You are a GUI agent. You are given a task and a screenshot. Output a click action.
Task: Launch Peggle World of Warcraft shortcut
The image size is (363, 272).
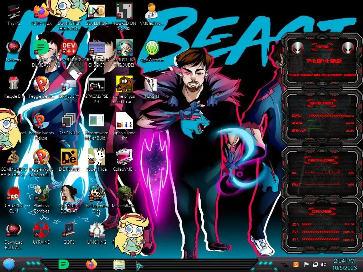coord(41,157)
